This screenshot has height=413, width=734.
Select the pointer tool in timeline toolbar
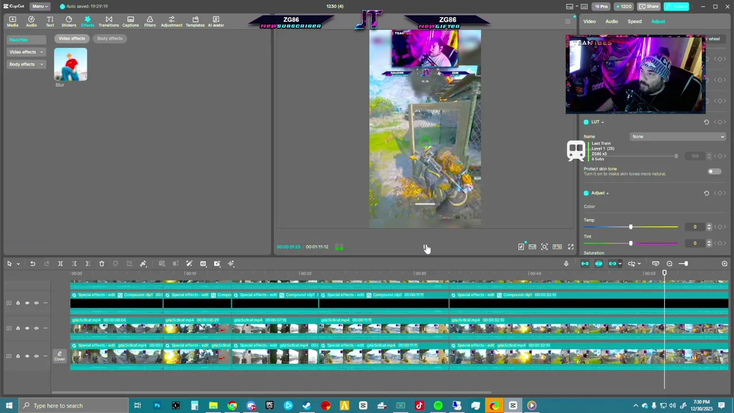(x=9, y=264)
